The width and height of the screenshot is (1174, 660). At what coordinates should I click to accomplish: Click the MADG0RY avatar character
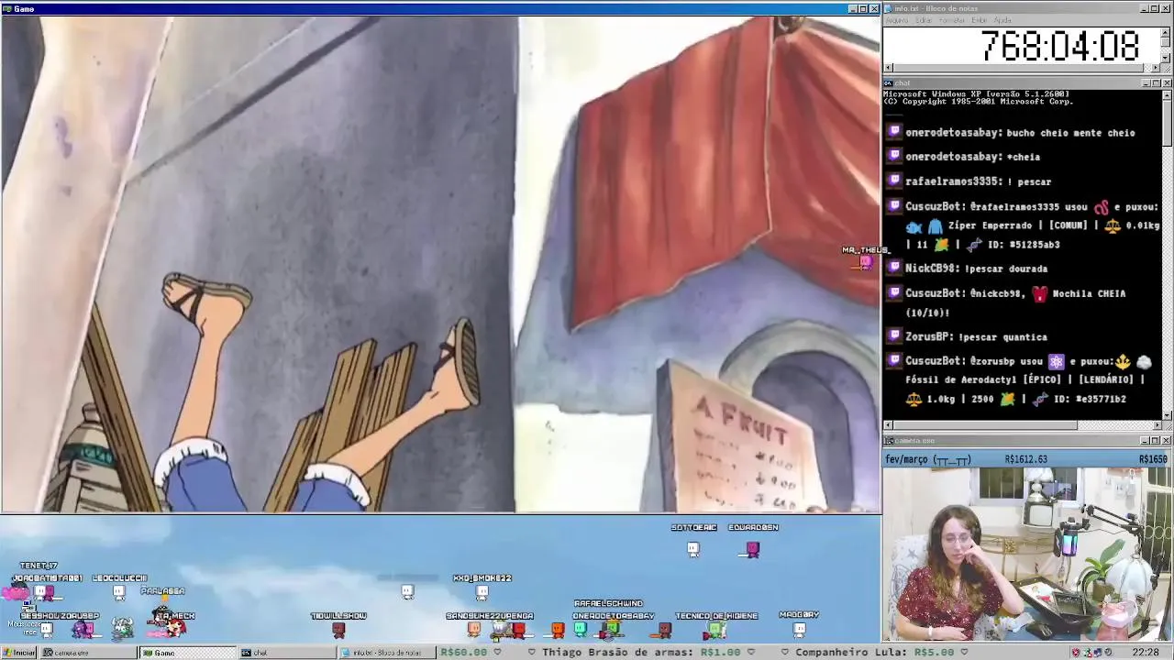tap(799, 630)
